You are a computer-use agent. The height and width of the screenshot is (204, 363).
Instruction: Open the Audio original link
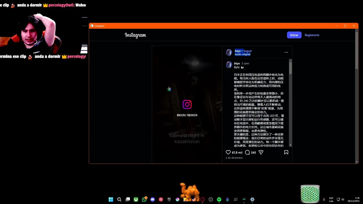pyautogui.click(x=242, y=54)
